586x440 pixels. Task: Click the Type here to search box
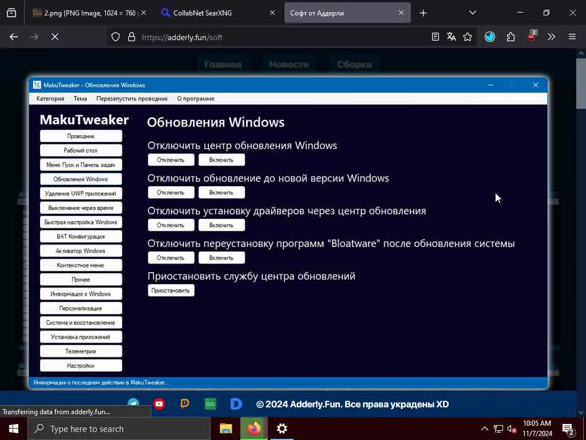[119, 429]
